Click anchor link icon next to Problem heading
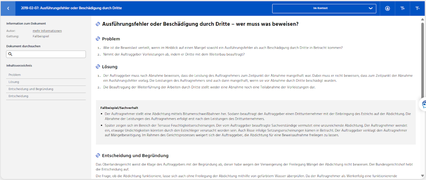The width and height of the screenshot is (426, 180). (x=98, y=39)
